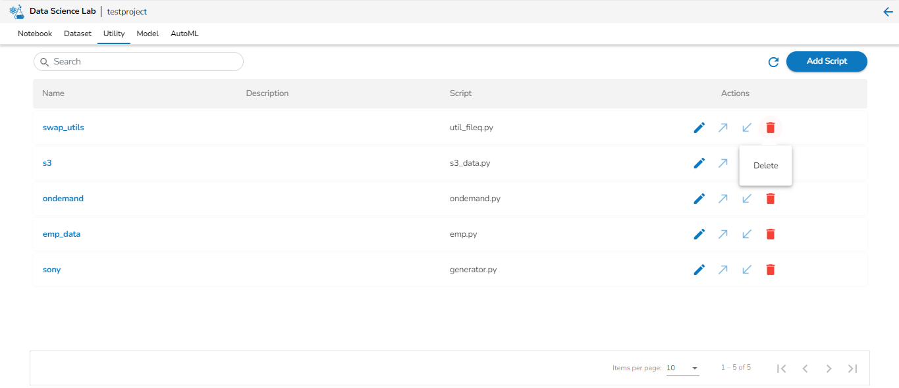Jump to the last page
The image size is (899, 388).
tap(853, 368)
